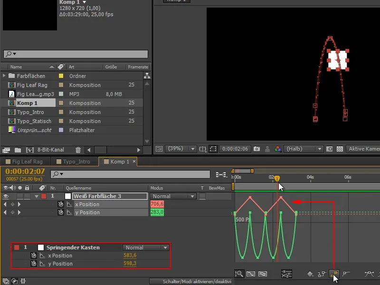Click the 8-Bit-Kanal color depth button

click(51, 150)
